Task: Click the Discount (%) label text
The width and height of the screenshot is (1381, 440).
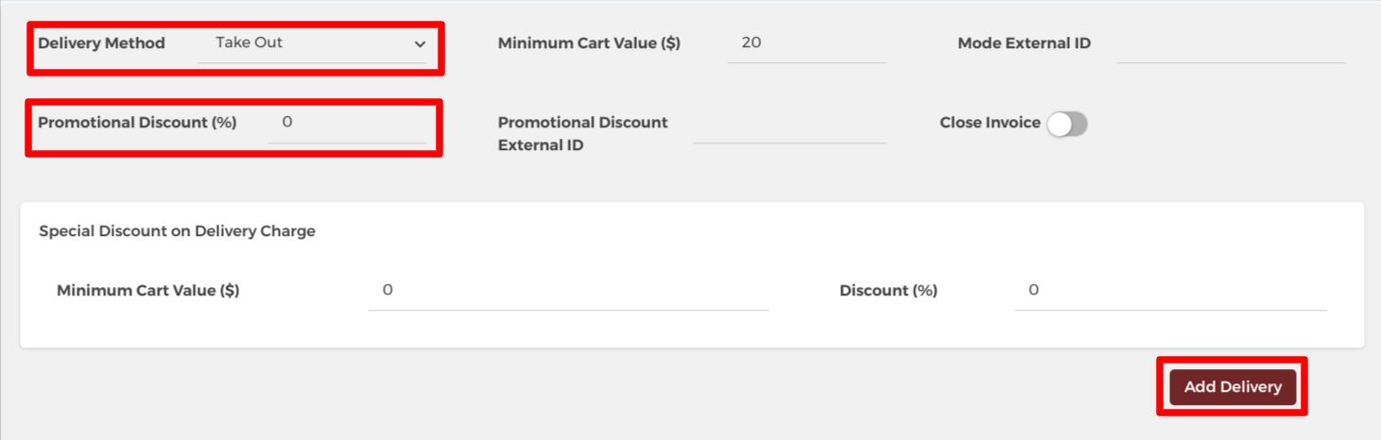Action: coord(888,291)
